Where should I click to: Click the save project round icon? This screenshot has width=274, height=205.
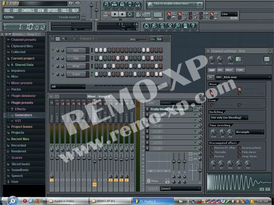(154, 26)
